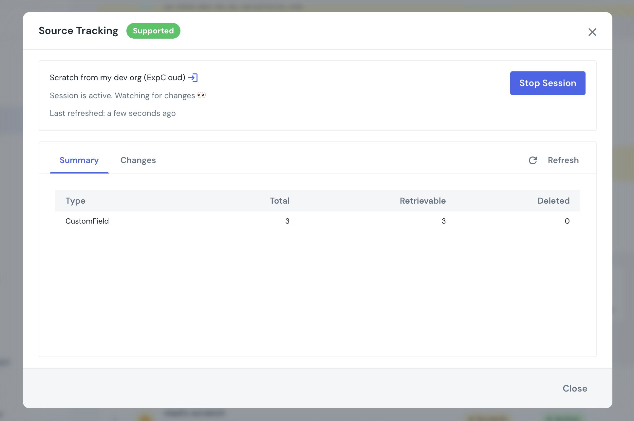Click the circular Refresh arrow icon
Screen dimensions: 634x421
click(x=533, y=160)
